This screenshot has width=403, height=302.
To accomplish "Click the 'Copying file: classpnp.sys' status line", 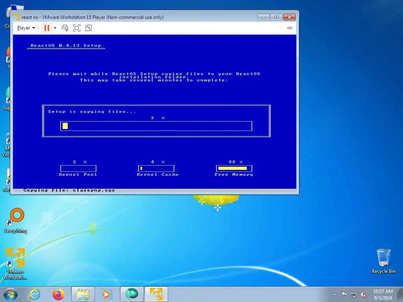I will point(69,190).
